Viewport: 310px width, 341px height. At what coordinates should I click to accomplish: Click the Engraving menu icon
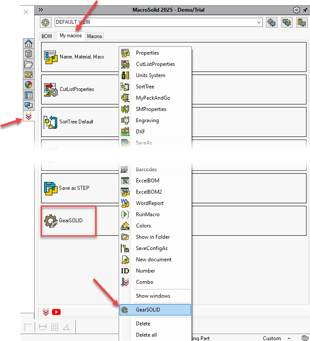click(125, 120)
